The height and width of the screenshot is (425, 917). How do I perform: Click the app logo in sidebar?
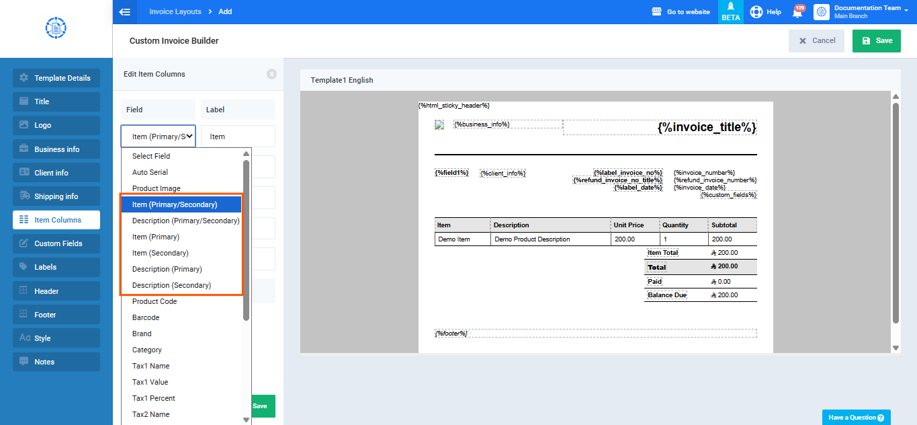coord(56,28)
